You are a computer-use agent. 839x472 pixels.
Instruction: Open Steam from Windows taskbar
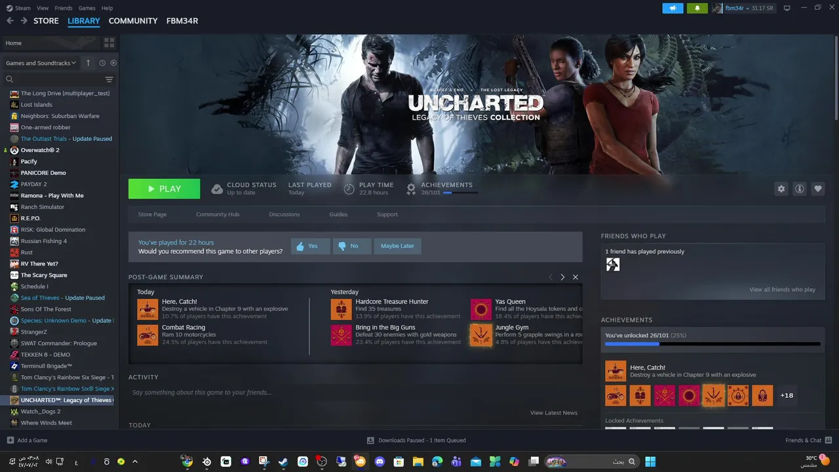click(x=283, y=462)
